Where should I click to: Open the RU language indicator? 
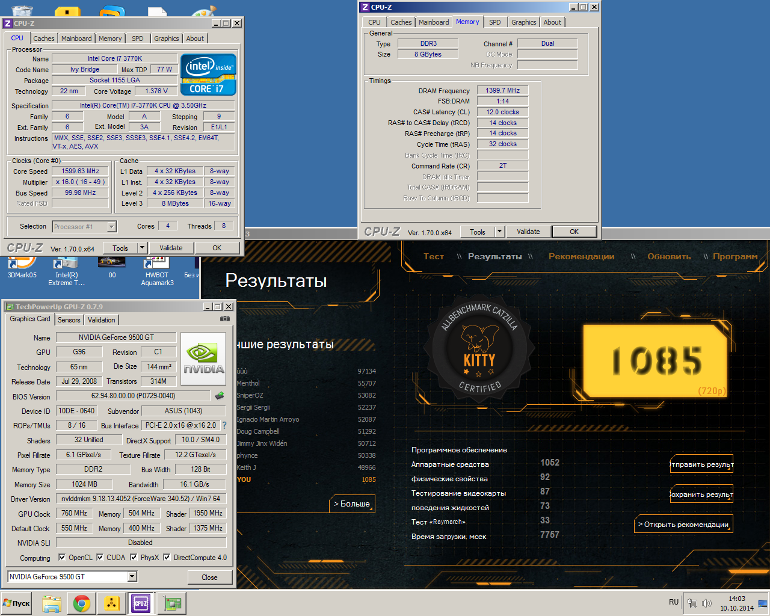[674, 602]
